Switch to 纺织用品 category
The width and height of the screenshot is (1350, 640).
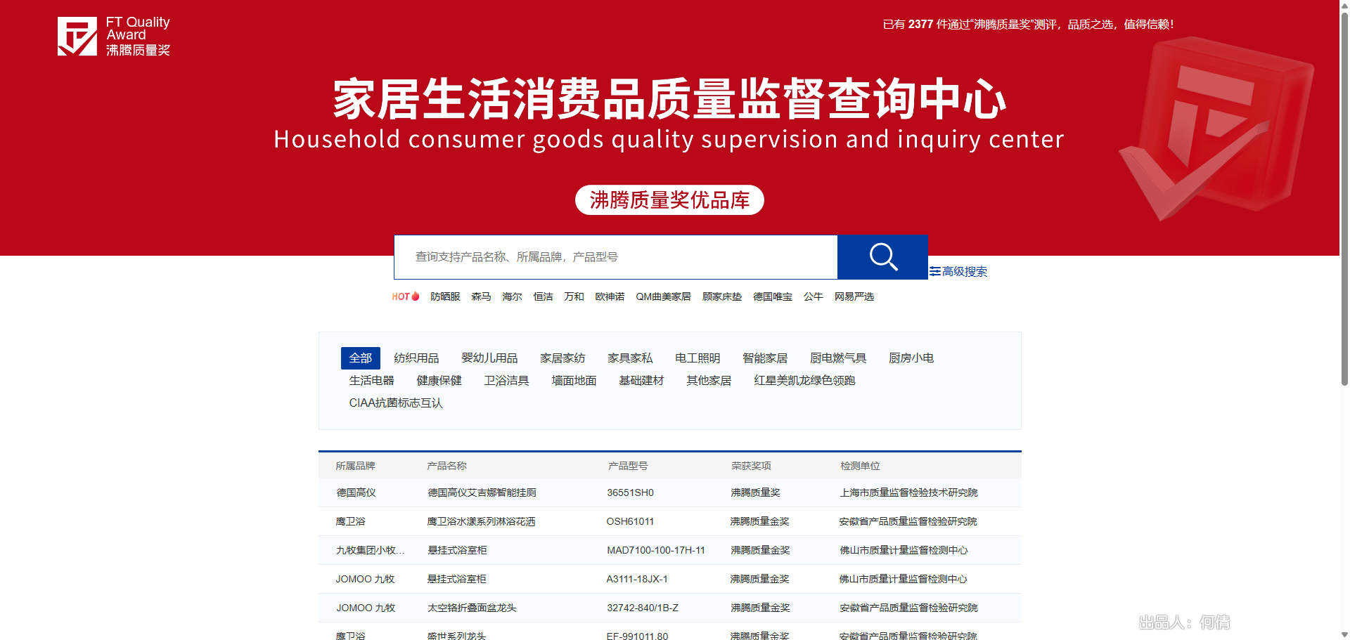click(416, 358)
